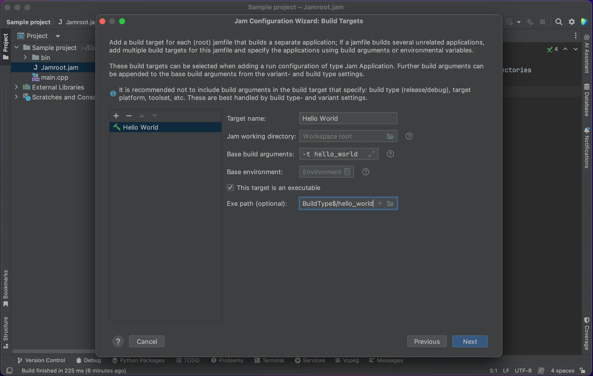Click Sample project breadcrumb in navigation bar
Screen dimensions: 593x376
click(x=28, y=22)
